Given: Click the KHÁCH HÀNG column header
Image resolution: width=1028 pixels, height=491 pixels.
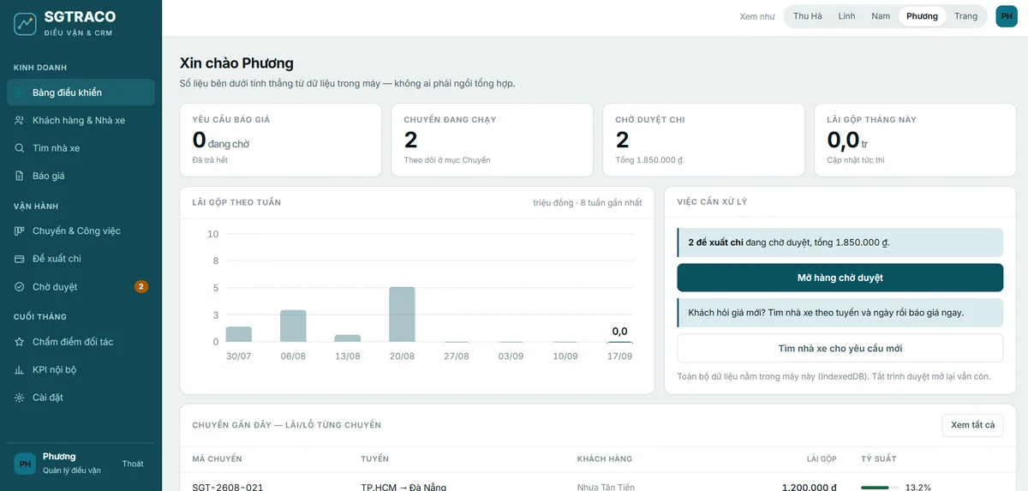Looking at the screenshot, I should [x=605, y=458].
